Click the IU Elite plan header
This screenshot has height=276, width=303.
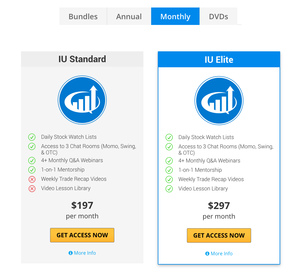pos(219,59)
